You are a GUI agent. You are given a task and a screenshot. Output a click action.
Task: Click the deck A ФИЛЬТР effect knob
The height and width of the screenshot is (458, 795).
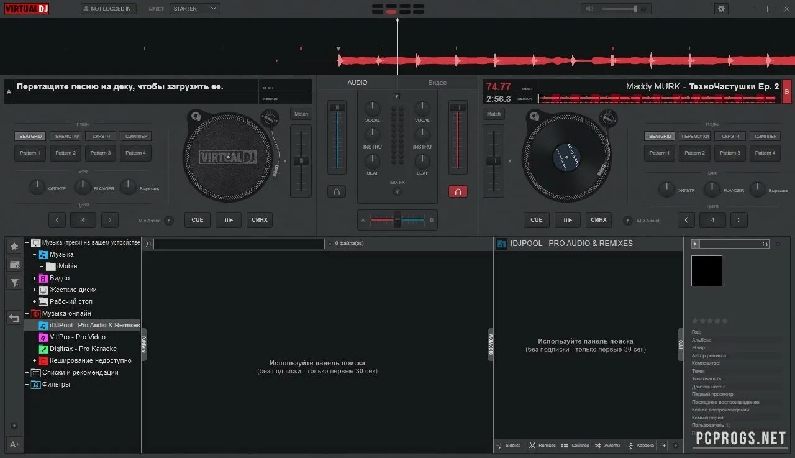coord(37,187)
